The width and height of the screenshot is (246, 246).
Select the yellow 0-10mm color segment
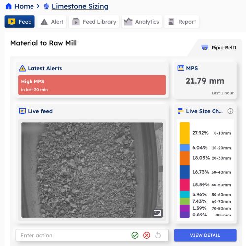(184, 133)
